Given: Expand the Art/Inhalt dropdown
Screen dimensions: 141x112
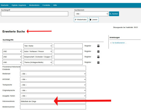Looking at the screenshot, I should pos(53,79).
